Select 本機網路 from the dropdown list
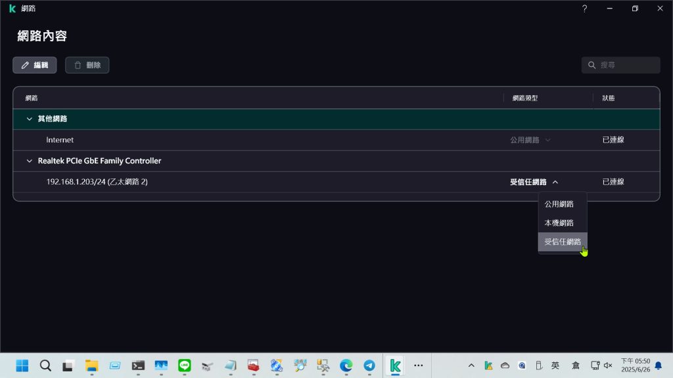 pyautogui.click(x=559, y=223)
